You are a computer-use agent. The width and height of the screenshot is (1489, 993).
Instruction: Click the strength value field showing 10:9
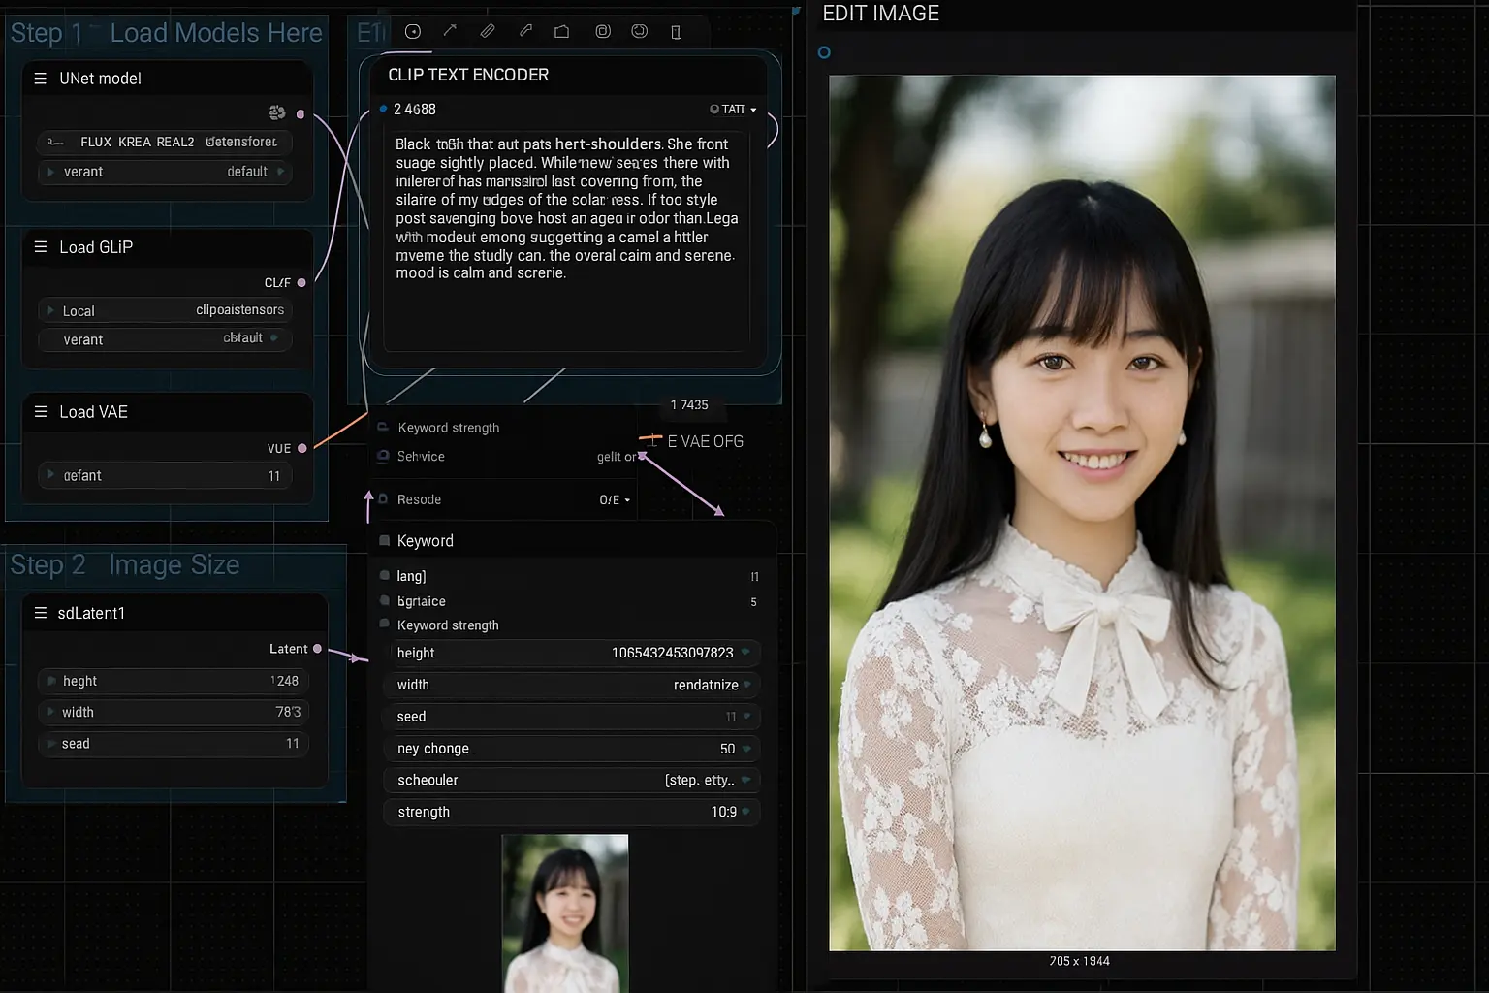click(x=572, y=812)
